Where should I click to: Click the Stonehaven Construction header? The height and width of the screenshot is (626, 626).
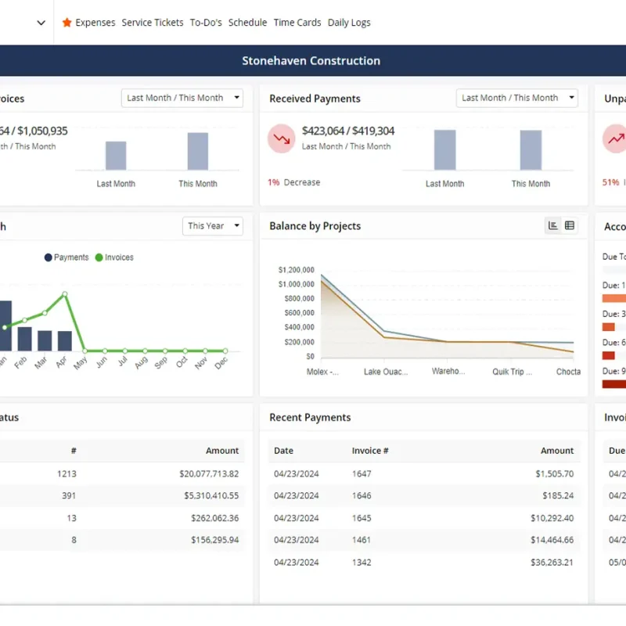pos(311,61)
